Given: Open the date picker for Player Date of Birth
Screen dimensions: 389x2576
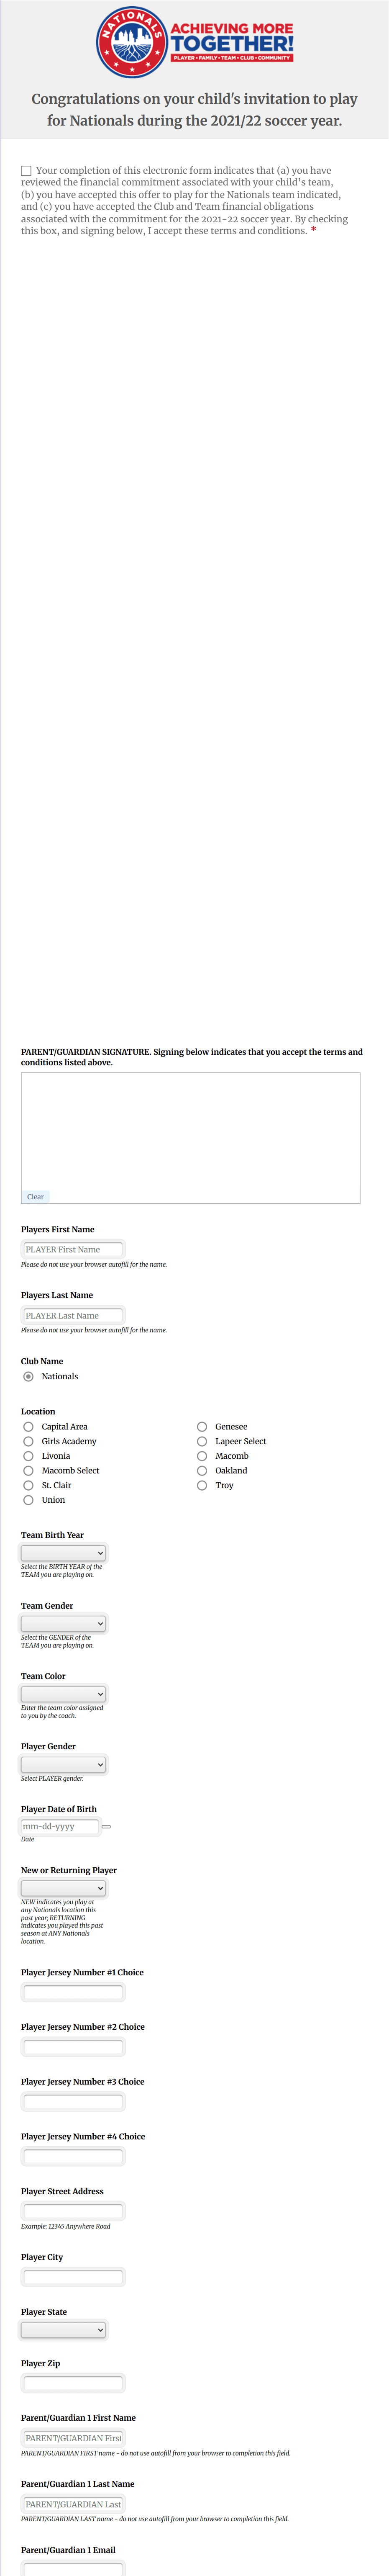Looking at the screenshot, I should (x=106, y=1827).
